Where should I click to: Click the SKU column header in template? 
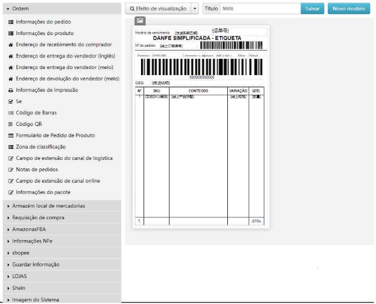157,91
